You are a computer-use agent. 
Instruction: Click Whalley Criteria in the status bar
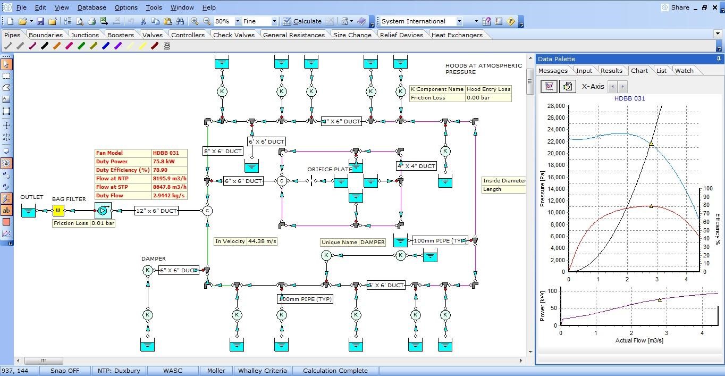pyautogui.click(x=263, y=371)
